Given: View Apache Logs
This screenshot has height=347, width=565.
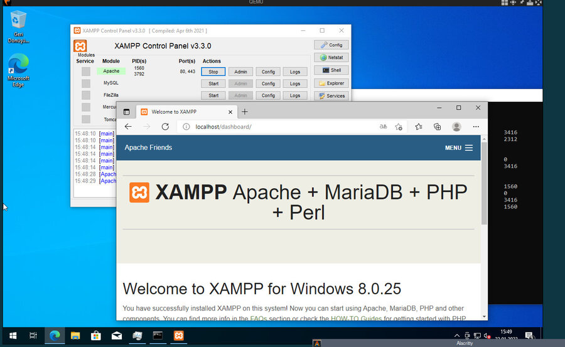Looking at the screenshot, I should coord(295,72).
